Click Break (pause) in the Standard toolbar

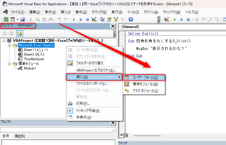point(81,19)
